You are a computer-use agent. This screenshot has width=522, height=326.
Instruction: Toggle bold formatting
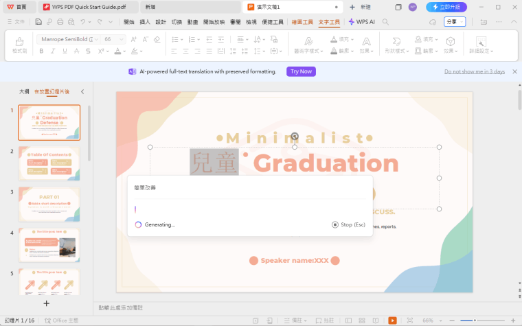41,51
